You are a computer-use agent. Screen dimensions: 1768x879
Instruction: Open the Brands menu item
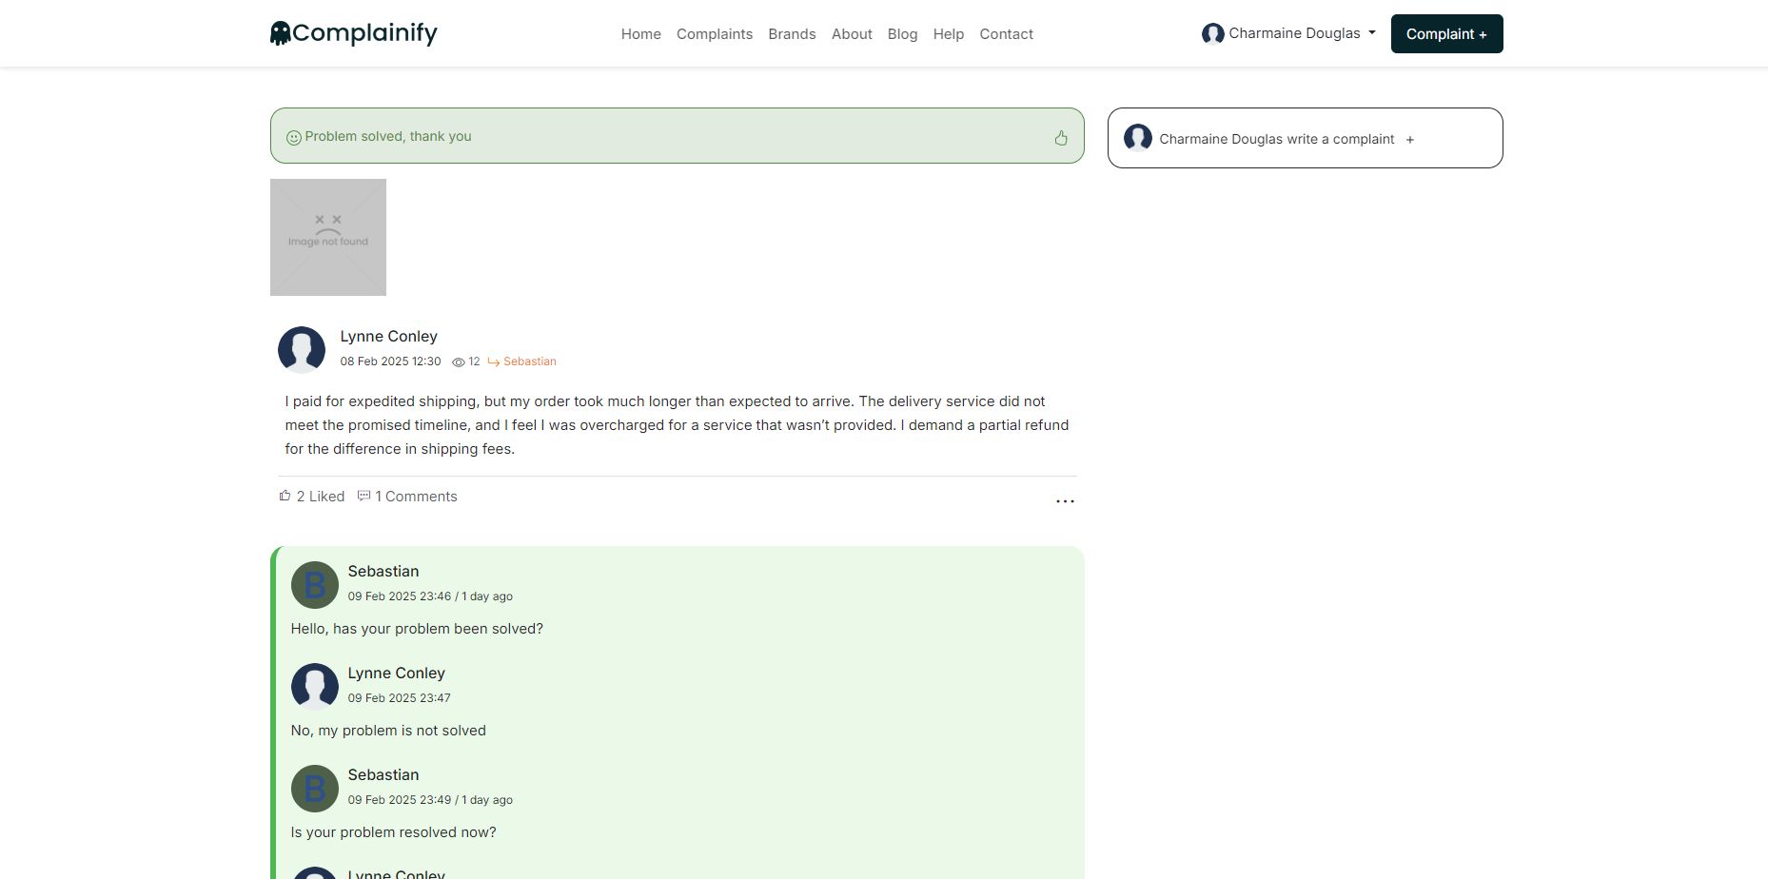pyautogui.click(x=792, y=34)
